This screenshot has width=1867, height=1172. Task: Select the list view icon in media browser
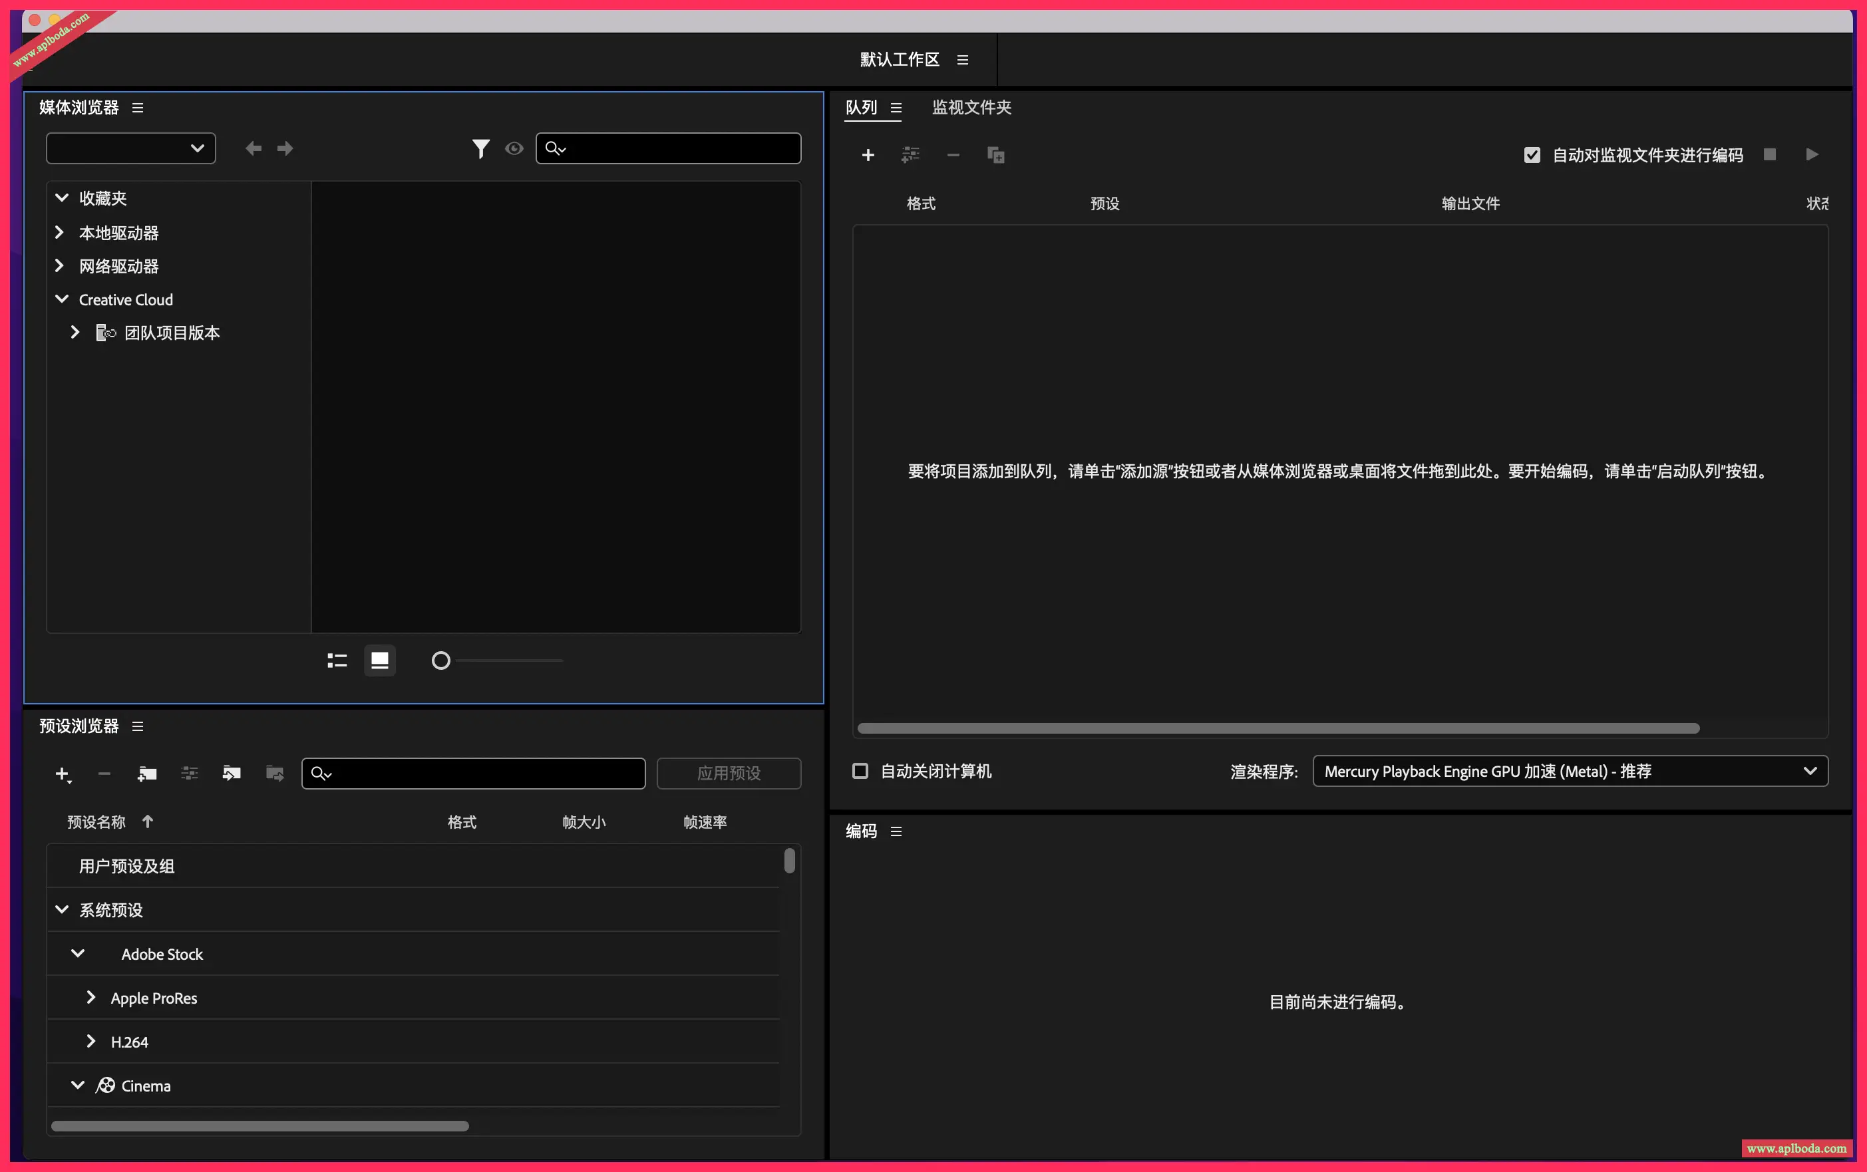337,660
